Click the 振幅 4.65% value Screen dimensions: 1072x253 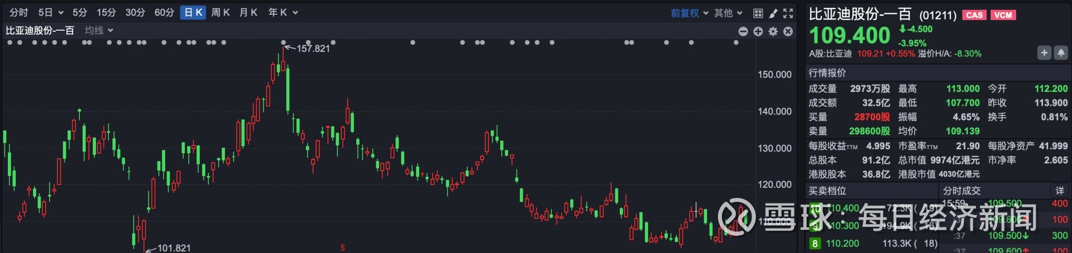click(966, 117)
